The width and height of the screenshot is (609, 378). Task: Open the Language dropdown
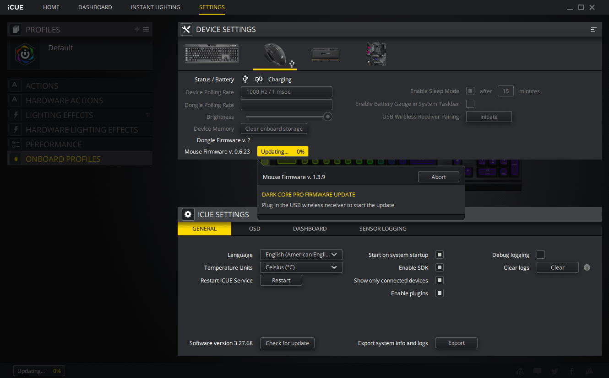tap(301, 255)
